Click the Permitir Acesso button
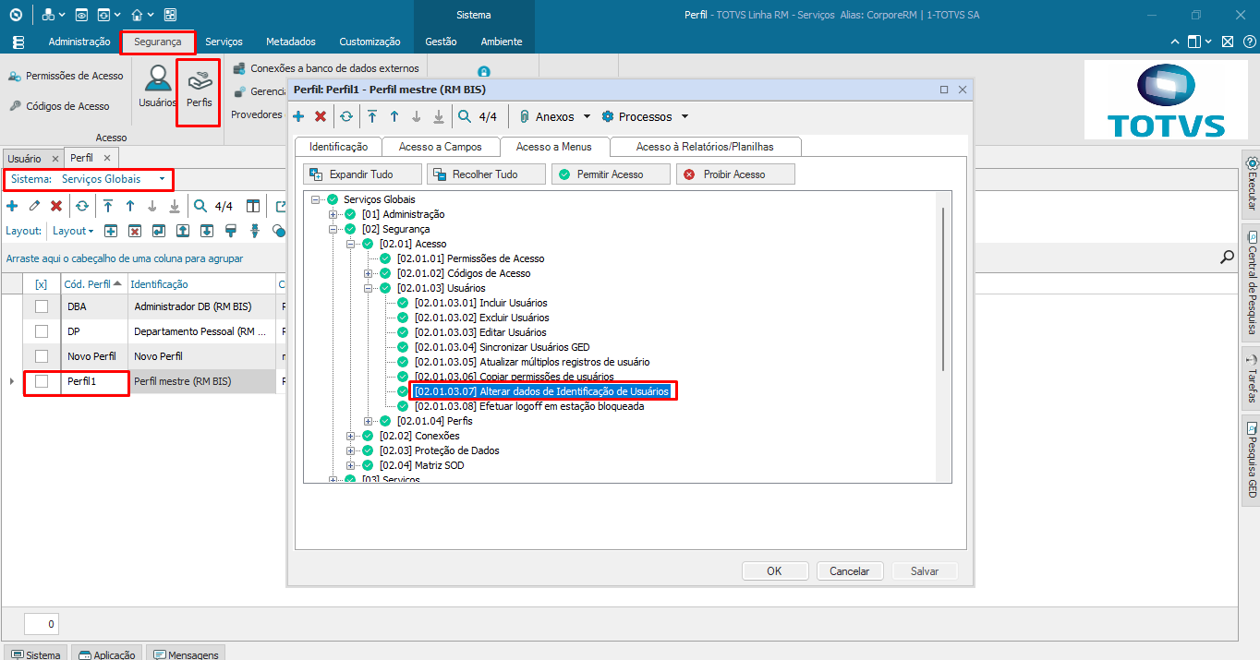This screenshot has height=660, width=1260. pyautogui.click(x=611, y=174)
